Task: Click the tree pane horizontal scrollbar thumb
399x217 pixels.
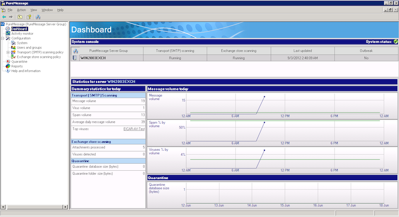Action: [34, 207]
